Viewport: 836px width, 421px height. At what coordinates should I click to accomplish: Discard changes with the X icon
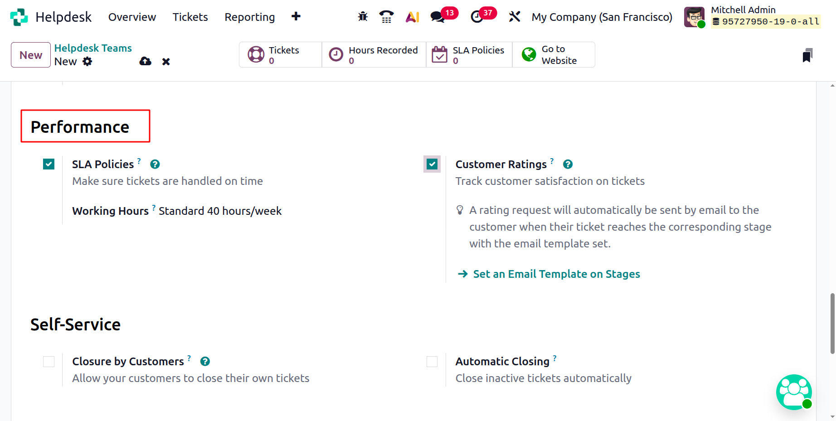pos(166,62)
